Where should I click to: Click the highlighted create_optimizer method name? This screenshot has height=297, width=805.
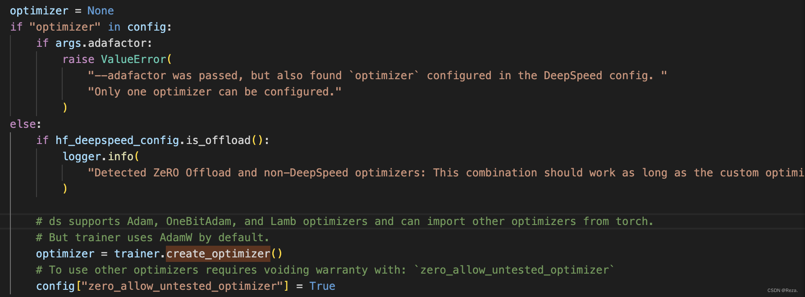218,254
